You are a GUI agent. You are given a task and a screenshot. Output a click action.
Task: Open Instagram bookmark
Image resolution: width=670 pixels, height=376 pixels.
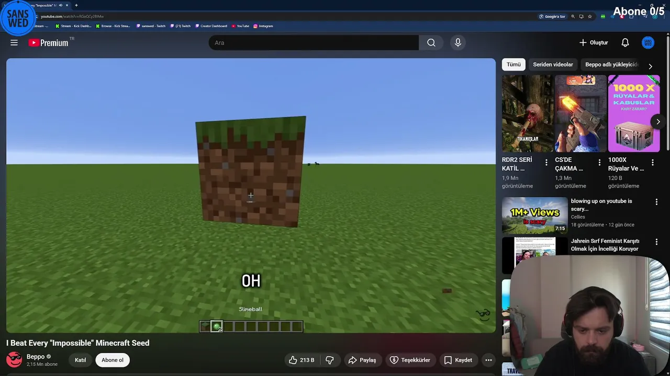pyautogui.click(x=263, y=26)
